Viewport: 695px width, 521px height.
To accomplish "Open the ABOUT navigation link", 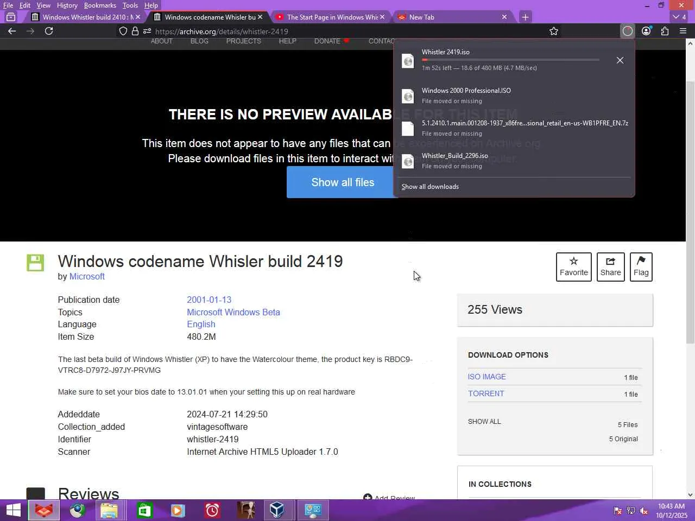I will (162, 41).
